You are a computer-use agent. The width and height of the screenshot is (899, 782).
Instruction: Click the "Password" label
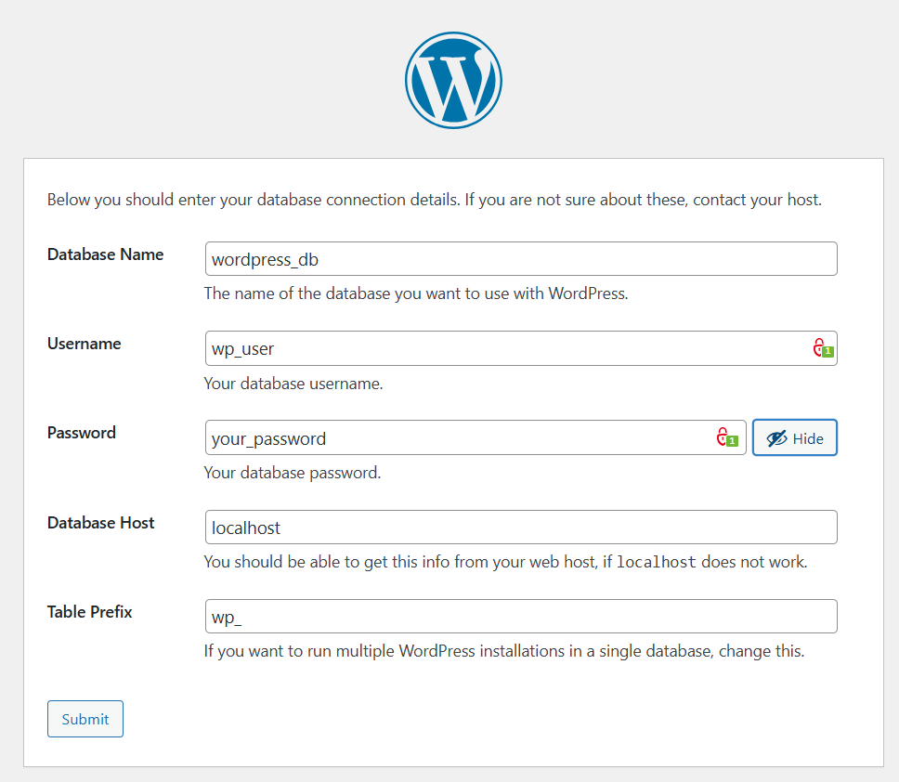click(x=82, y=433)
